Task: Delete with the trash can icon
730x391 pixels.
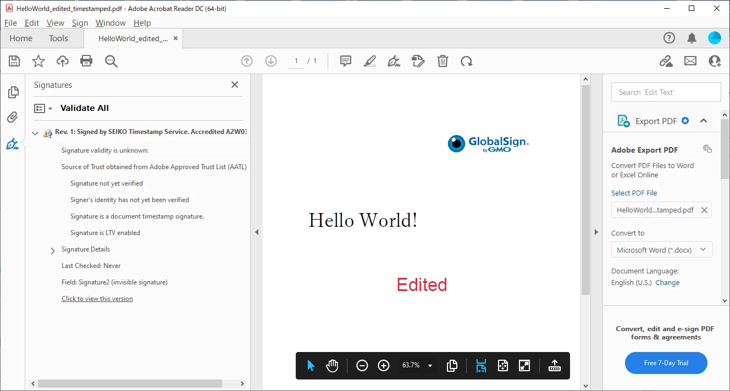Action: coord(443,61)
